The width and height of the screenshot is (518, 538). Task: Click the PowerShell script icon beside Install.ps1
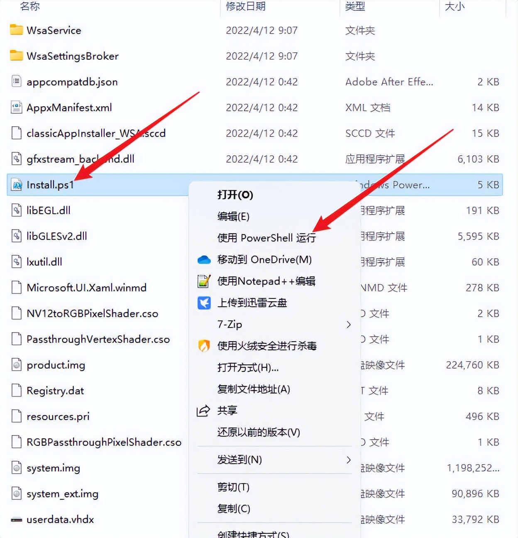tap(16, 185)
